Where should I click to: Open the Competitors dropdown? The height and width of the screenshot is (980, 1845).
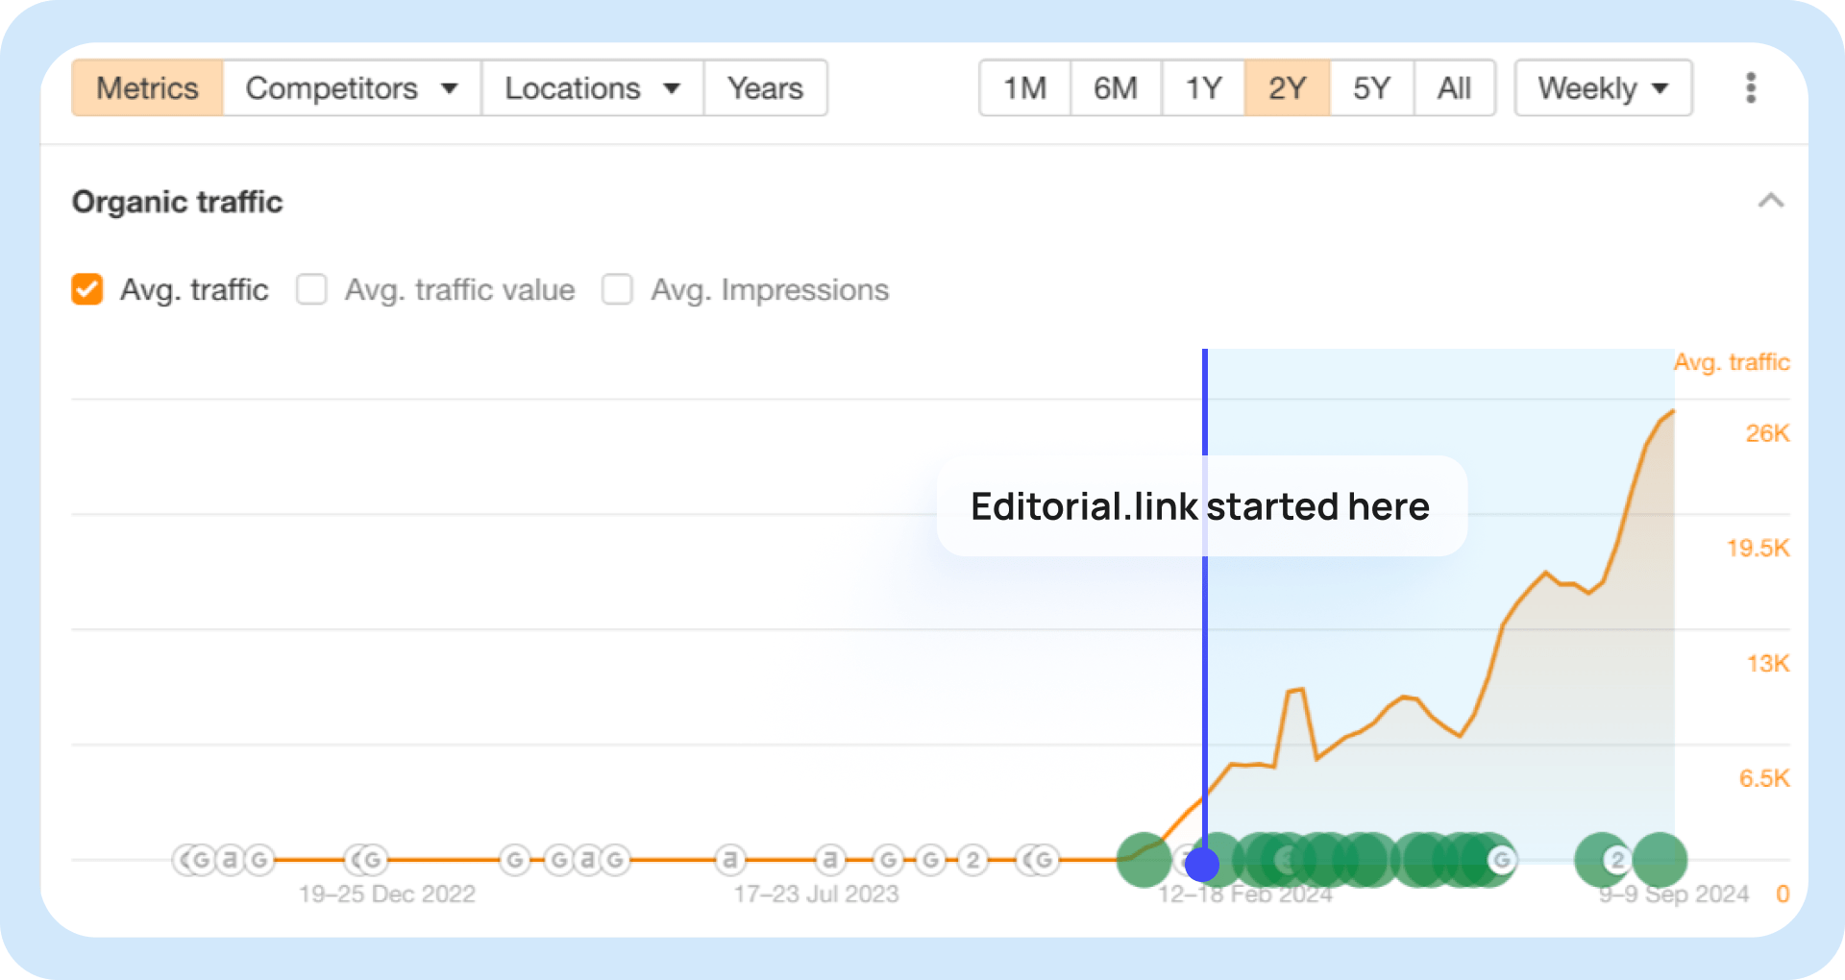[x=352, y=88]
